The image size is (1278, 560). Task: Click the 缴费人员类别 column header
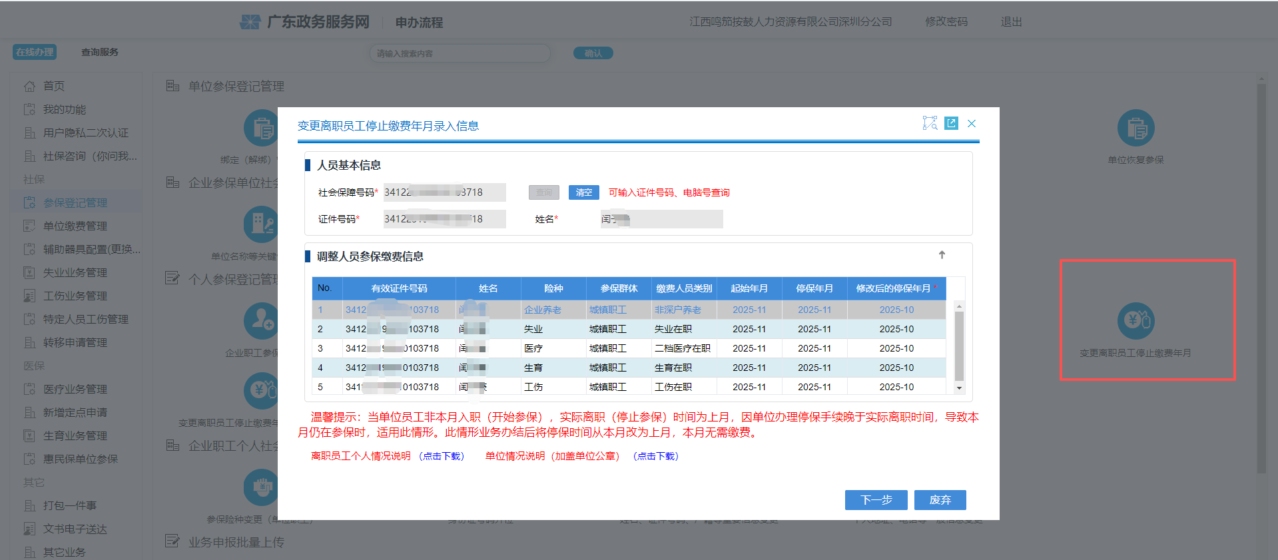[x=684, y=288]
